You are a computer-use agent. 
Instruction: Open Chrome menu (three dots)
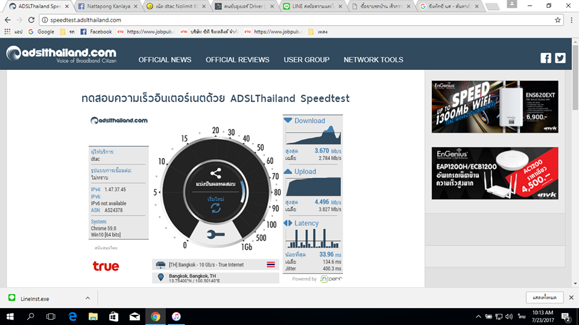click(571, 20)
